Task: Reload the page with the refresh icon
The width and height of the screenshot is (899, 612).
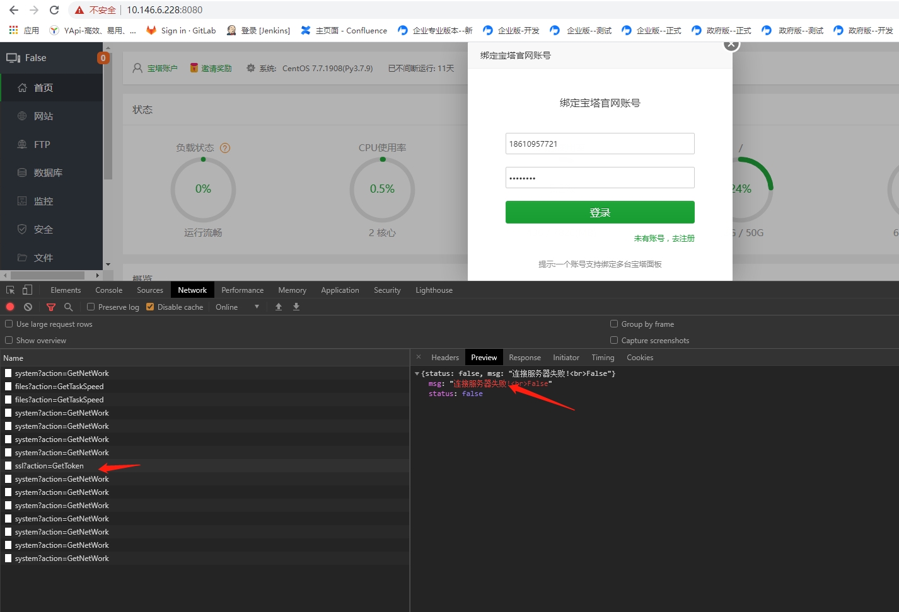Action: tap(54, 10)
